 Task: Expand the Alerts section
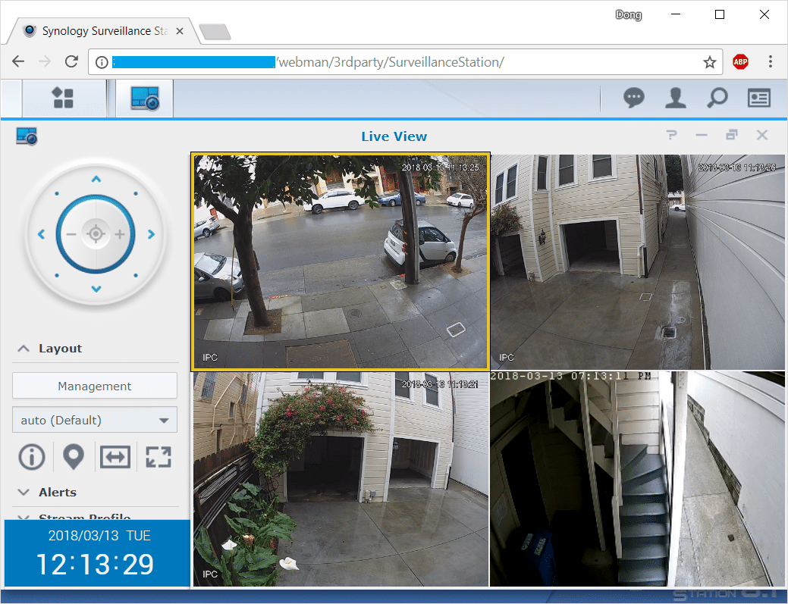point(24,493)
